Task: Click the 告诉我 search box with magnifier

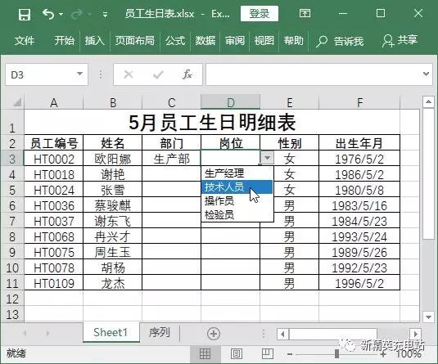Action: (340, 42)
